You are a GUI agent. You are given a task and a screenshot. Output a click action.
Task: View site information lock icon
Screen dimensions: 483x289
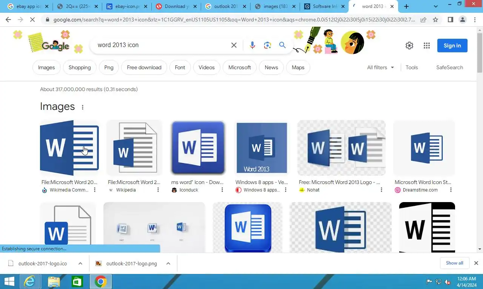47,20
